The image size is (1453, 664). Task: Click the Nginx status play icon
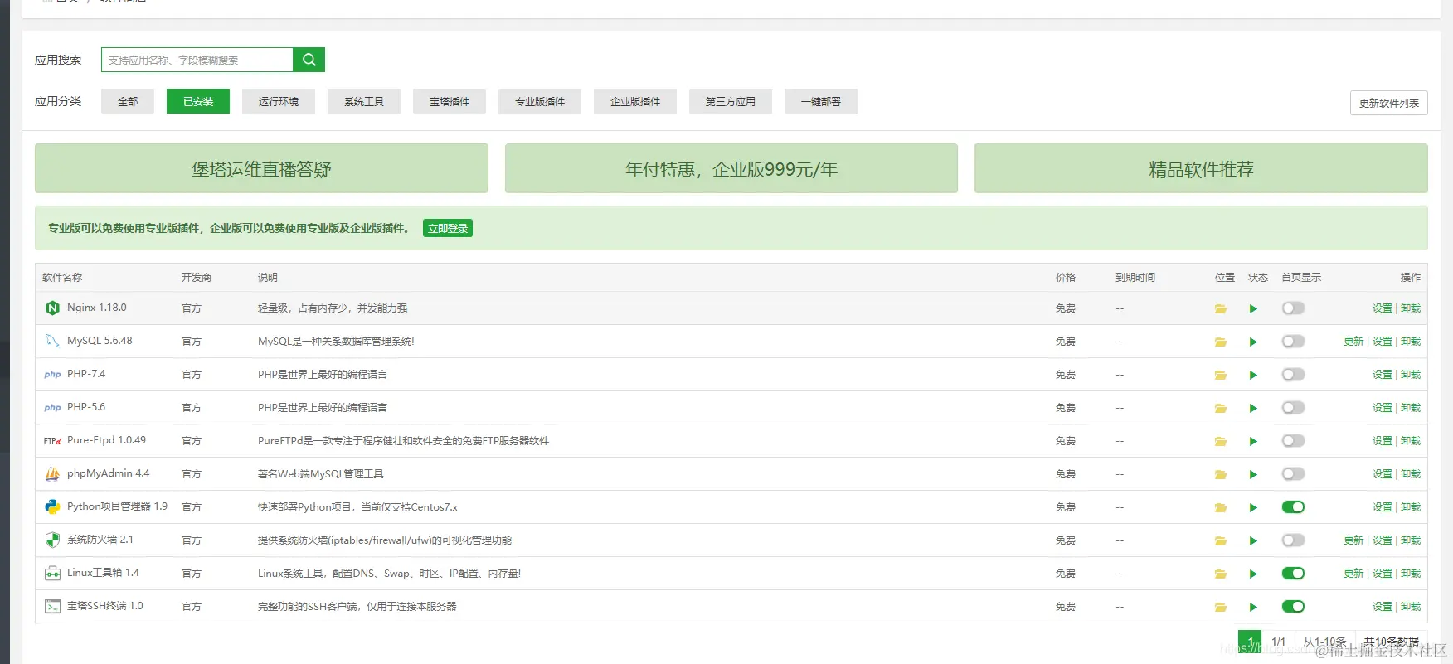click(1253, 308)
